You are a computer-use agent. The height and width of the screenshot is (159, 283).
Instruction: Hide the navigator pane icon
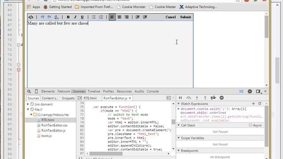(x=80, y=98)
